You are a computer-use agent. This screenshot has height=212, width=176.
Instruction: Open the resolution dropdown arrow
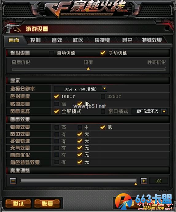[104, 89]
